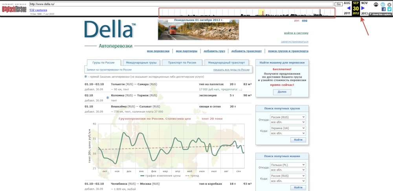Open мои перевозки menu item
This screenshot has height=191, width=393.
coord(158,51)
